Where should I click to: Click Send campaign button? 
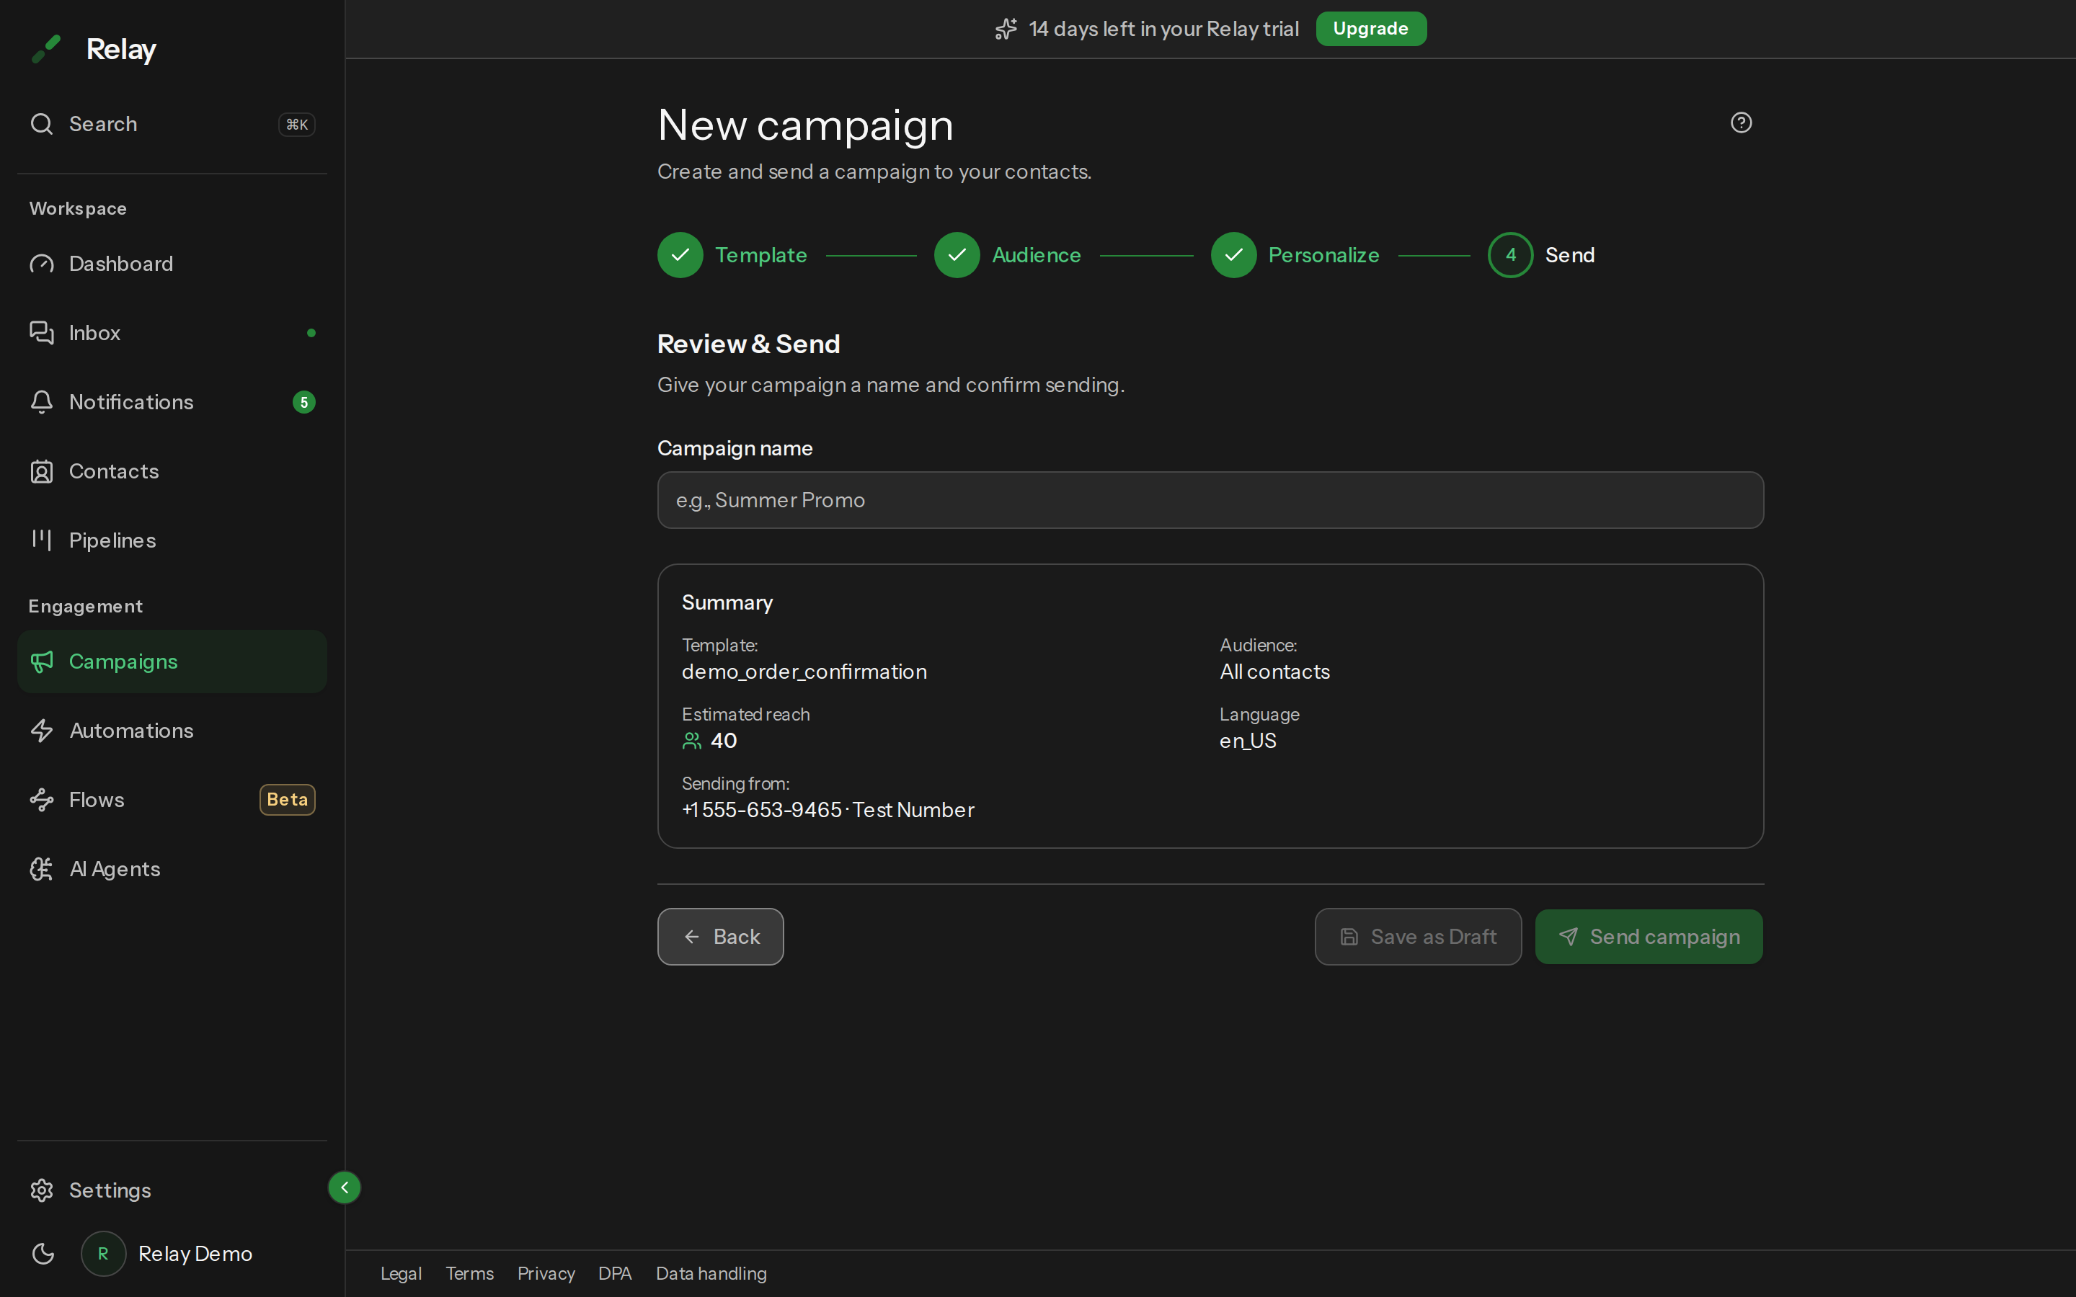1649,937
